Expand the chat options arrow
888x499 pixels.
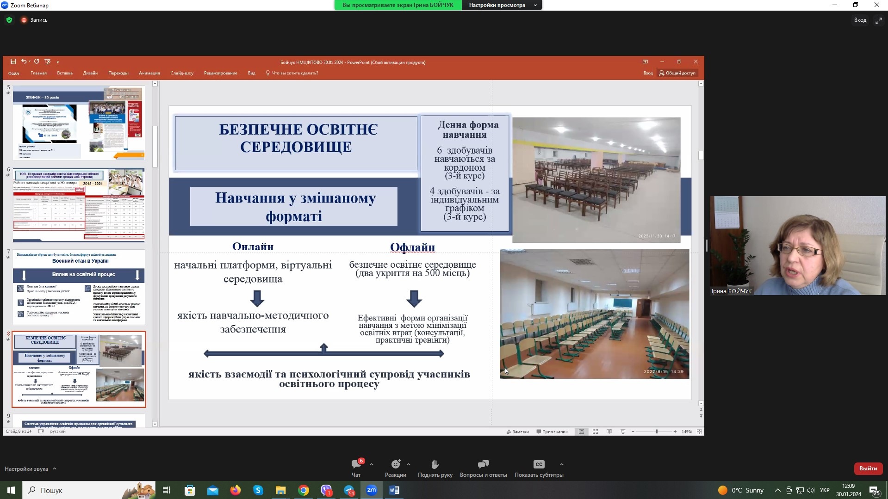click(x=372, y=464)
